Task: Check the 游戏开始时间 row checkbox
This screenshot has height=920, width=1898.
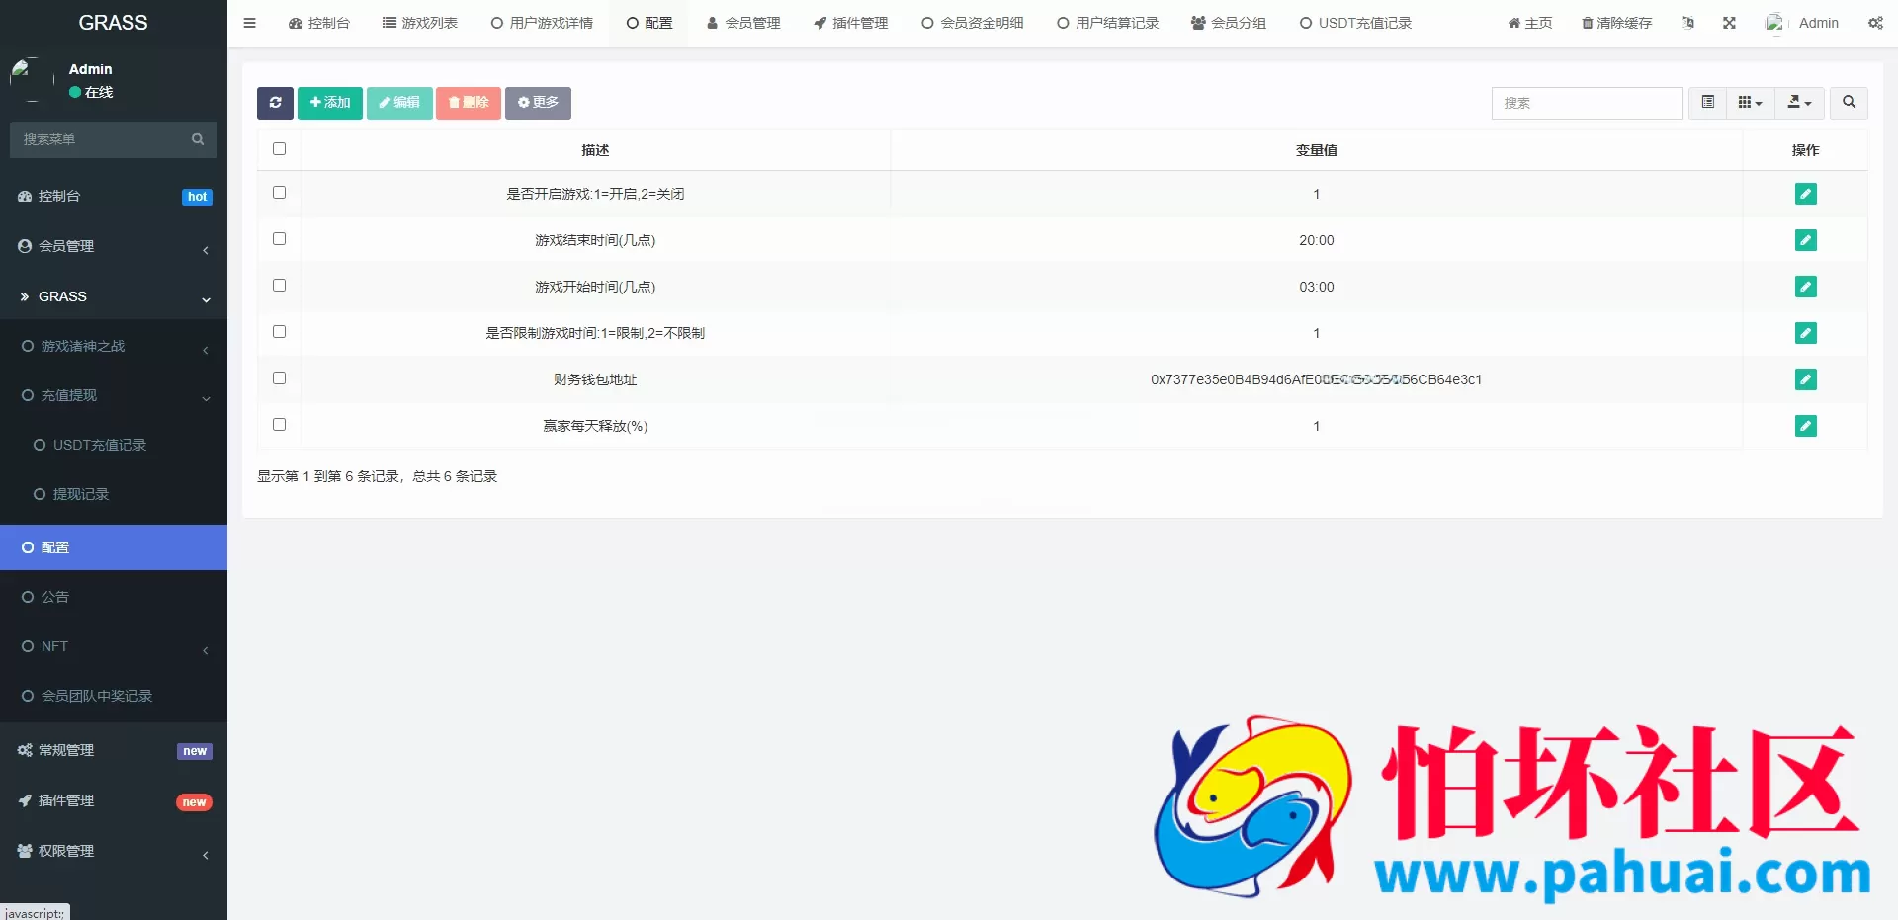Action: 279,286
